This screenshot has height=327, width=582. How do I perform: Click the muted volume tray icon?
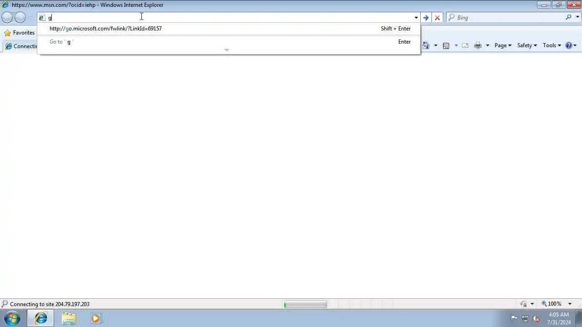[x=536, y=318]
